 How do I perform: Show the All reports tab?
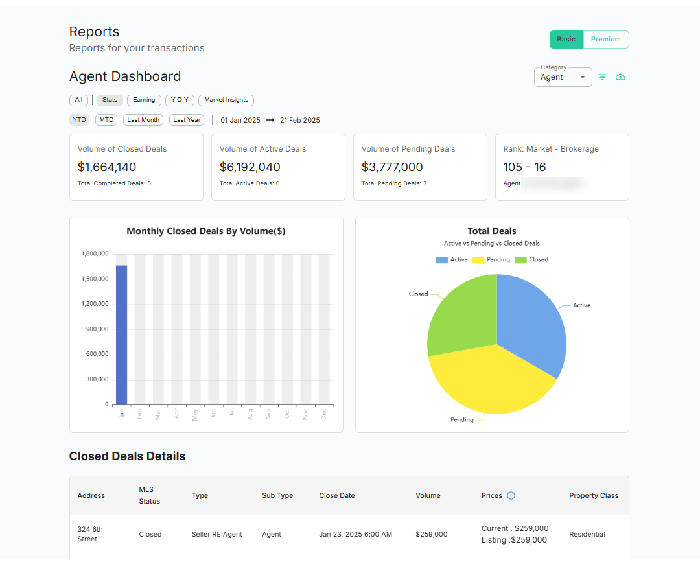[78, 100]
